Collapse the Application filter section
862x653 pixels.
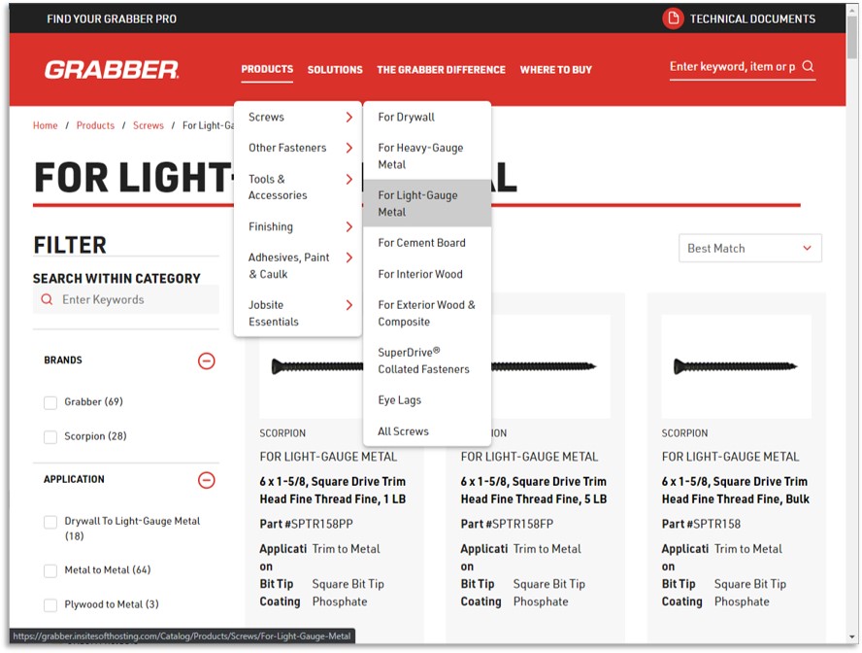point(206,480)
